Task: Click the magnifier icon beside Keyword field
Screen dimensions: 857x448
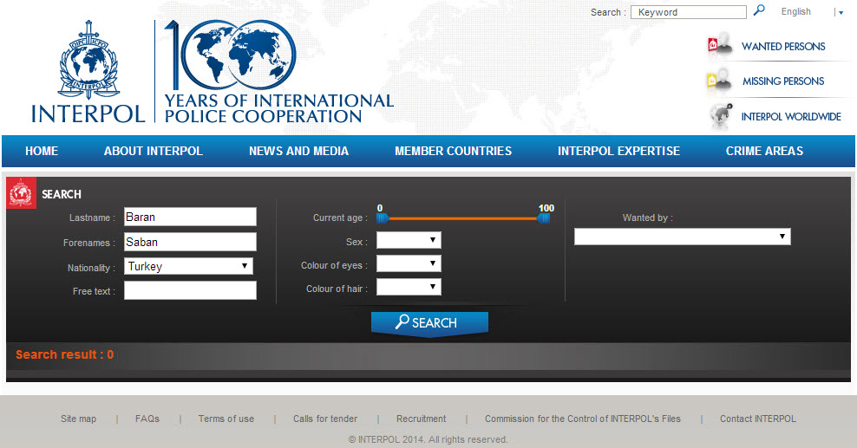Action: tap(759, 10)
